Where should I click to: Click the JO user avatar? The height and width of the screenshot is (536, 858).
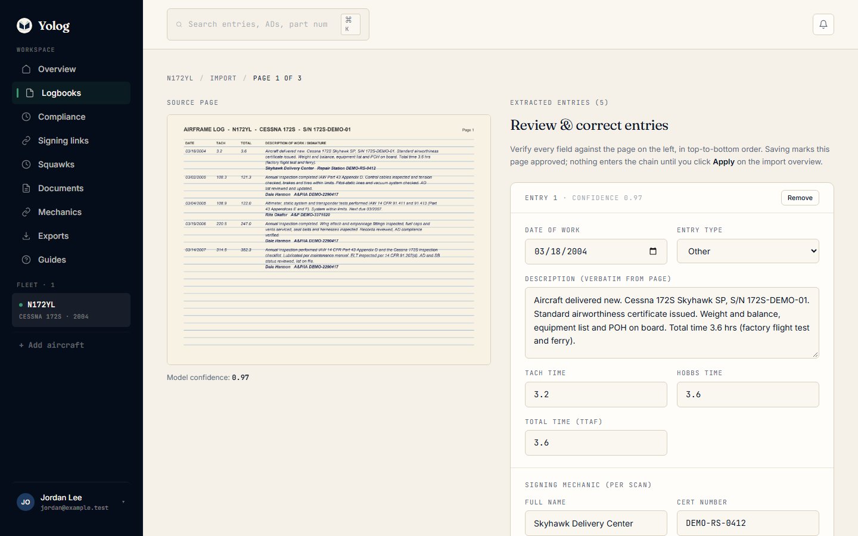(26, 502)
